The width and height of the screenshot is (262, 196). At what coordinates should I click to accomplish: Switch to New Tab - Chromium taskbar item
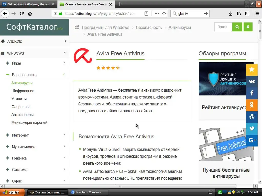[88, 192]
